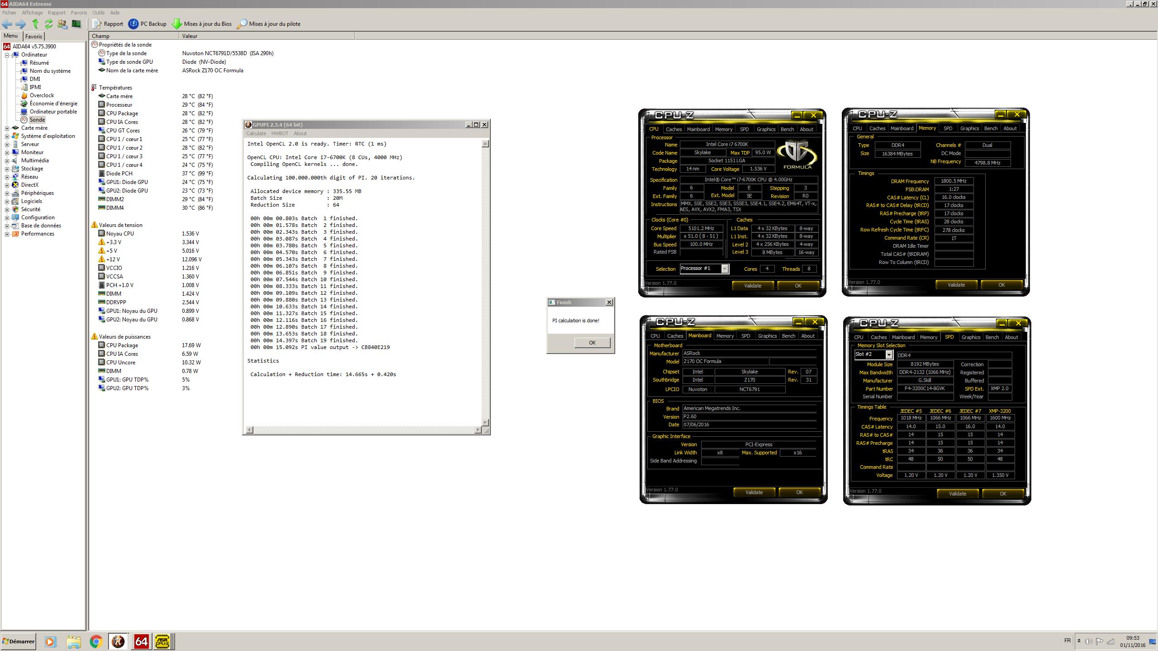The width and height of the screenshot is (1158, 651).
Task: Click GPUPI vertical scrollbar down arrow
Action: [485, 422]
